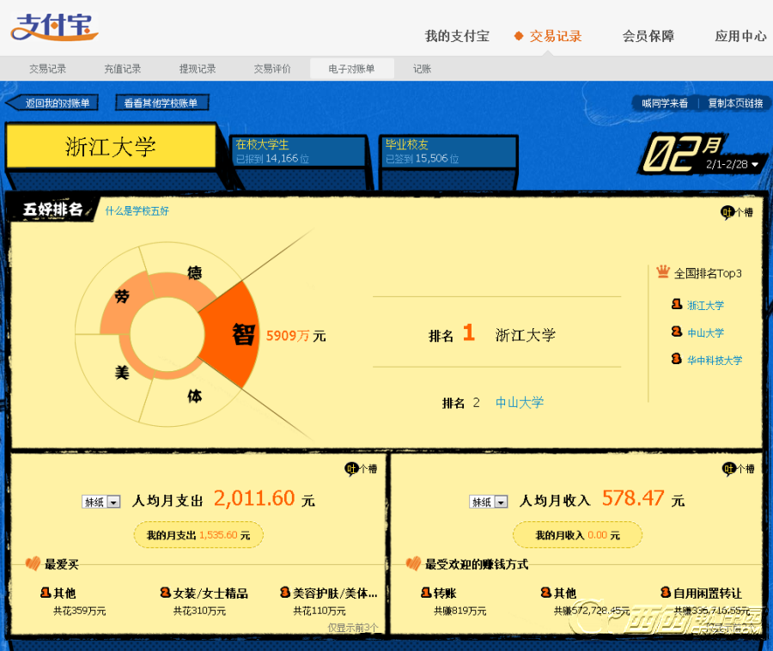This screenshot has width=773, height=651.
Task: Click rank 1 badge beside 其他 in 最爱买
Action: coord(46,593)
